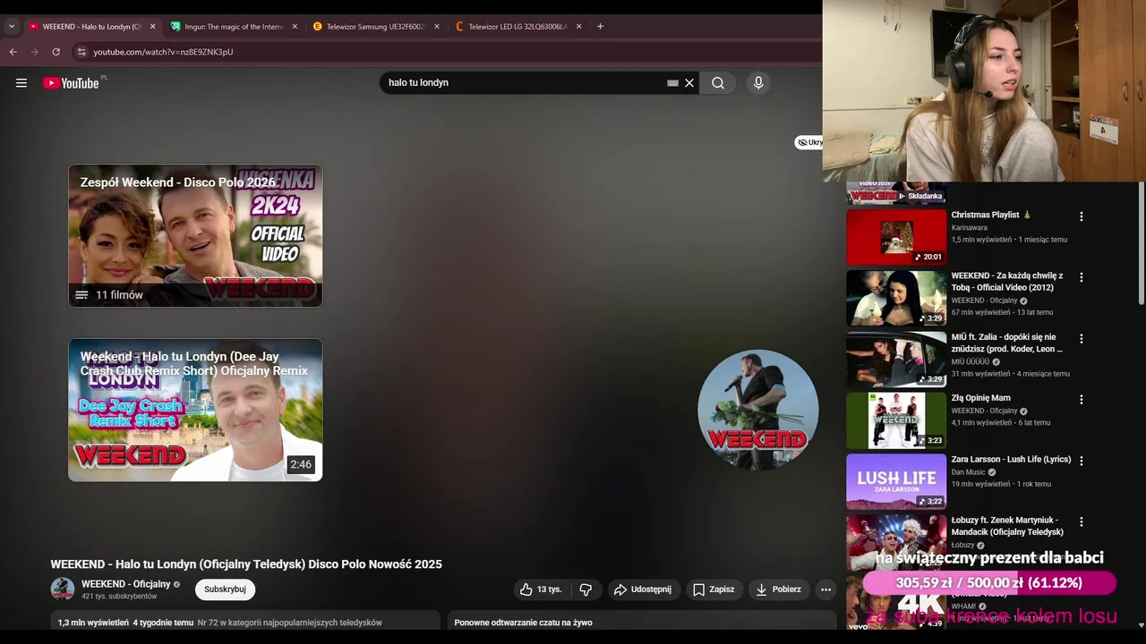Like the video with thumbs-up 13 tys.
1146x644 pixels.
point(541,589)
